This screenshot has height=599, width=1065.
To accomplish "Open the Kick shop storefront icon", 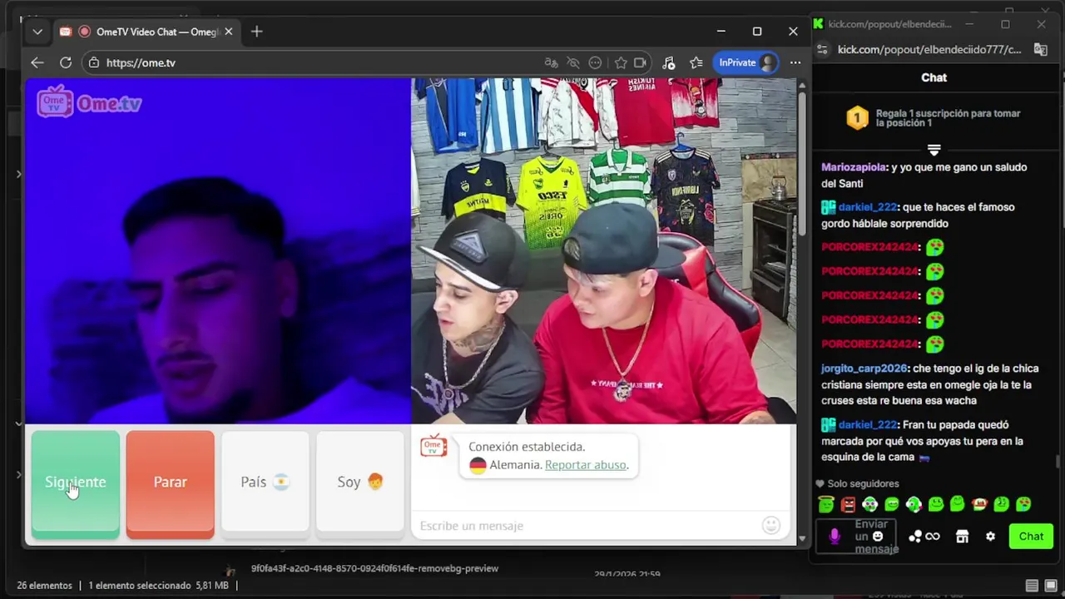I will [x=962, y=537].
